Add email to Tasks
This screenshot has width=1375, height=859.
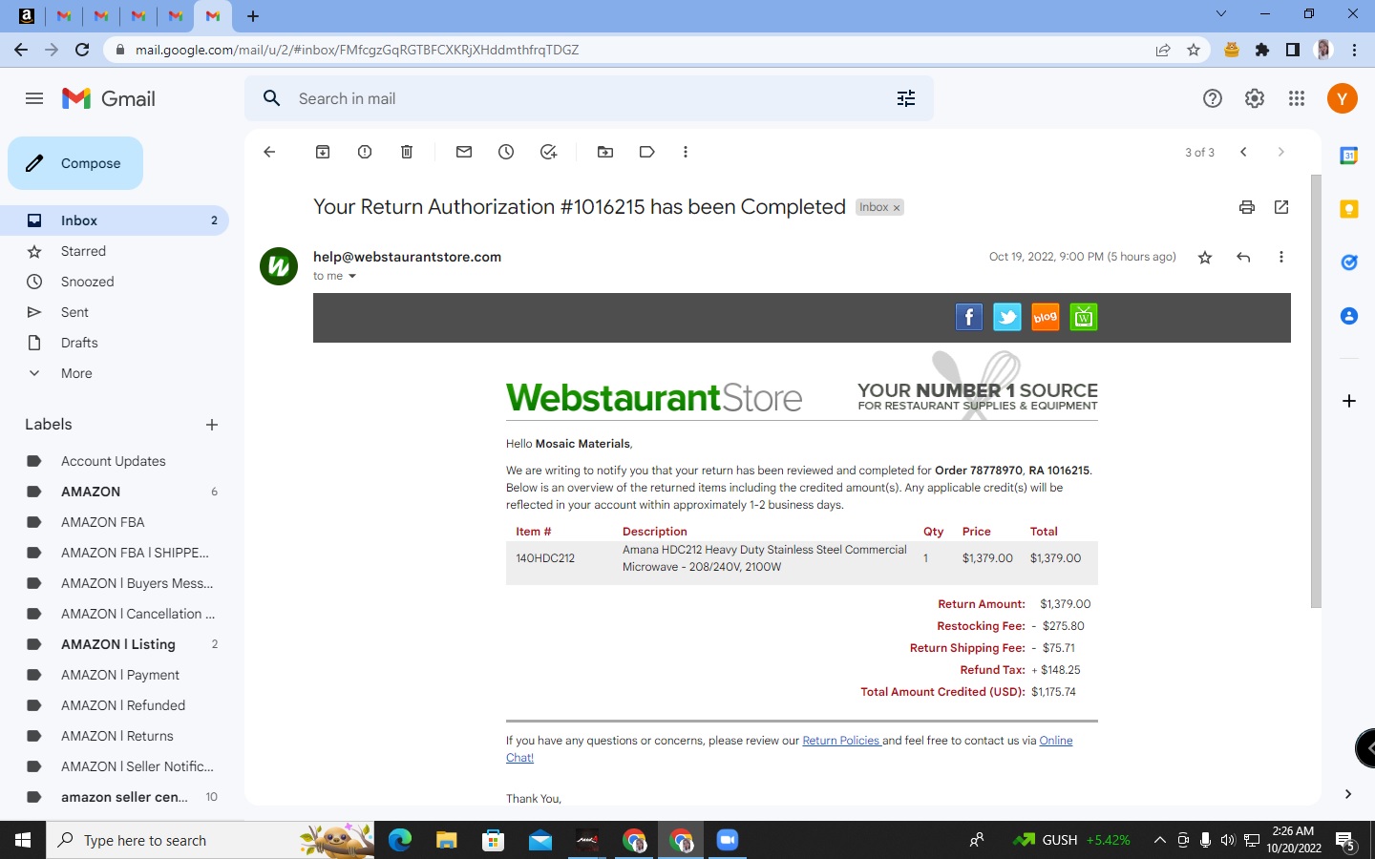tap(548, 152)
